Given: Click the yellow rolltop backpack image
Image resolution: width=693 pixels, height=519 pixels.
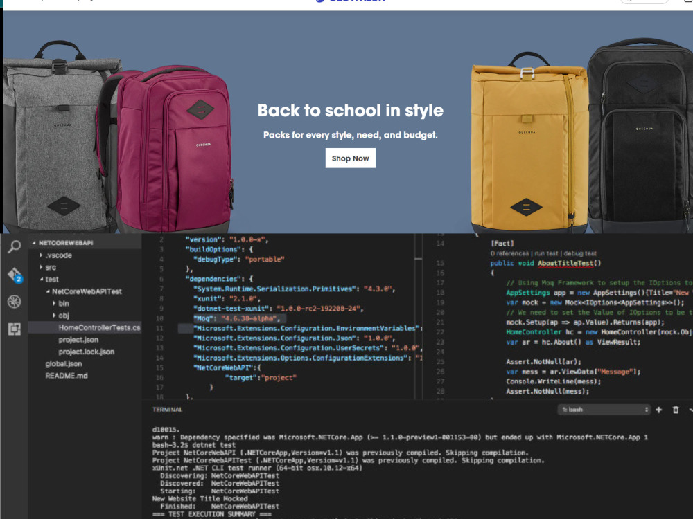Looking at the screenshot, I should [529, 144].
